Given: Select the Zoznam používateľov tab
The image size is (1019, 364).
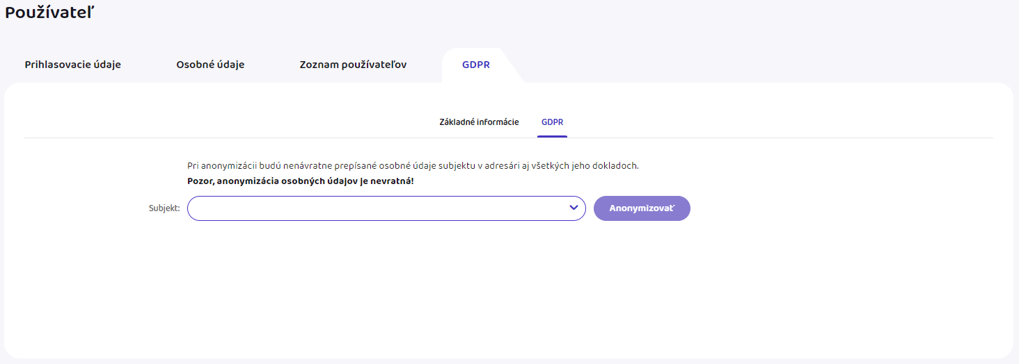Looking at the screenshot, I should point(353,65).
